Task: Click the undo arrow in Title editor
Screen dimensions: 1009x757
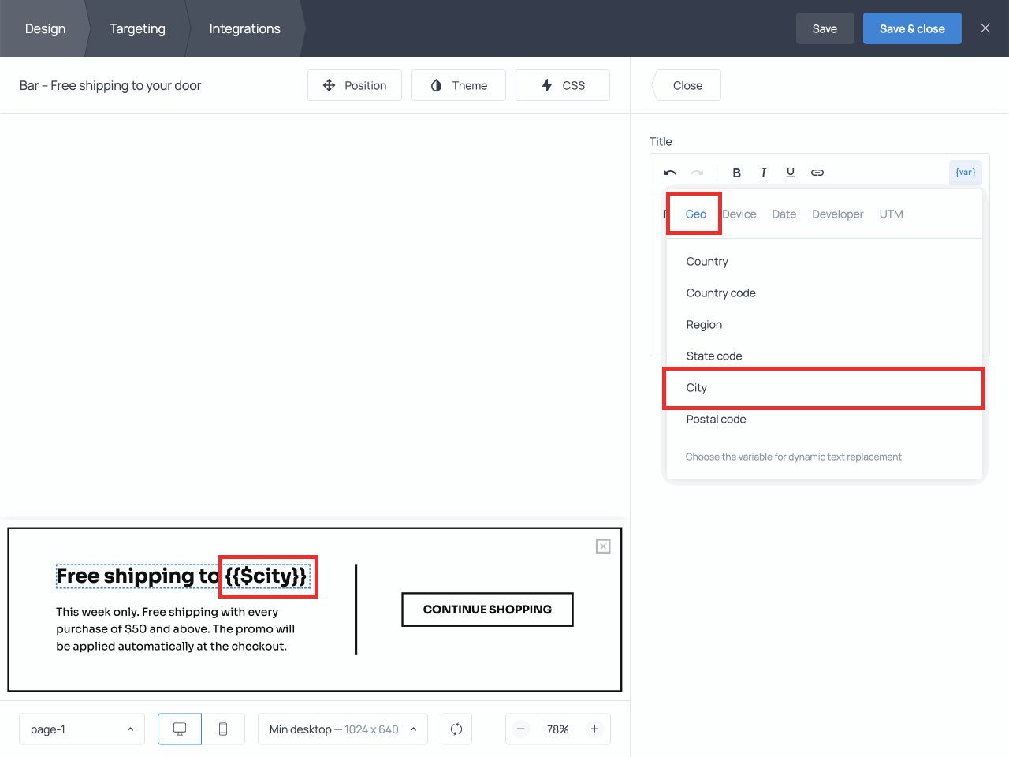Action: (670, 173)
